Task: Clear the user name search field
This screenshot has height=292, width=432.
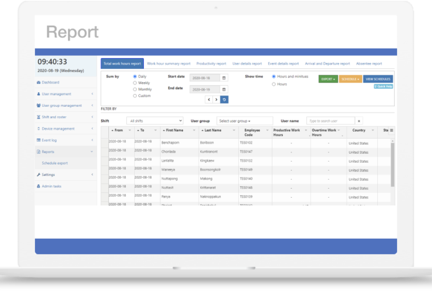Action: tap(359, 121)
